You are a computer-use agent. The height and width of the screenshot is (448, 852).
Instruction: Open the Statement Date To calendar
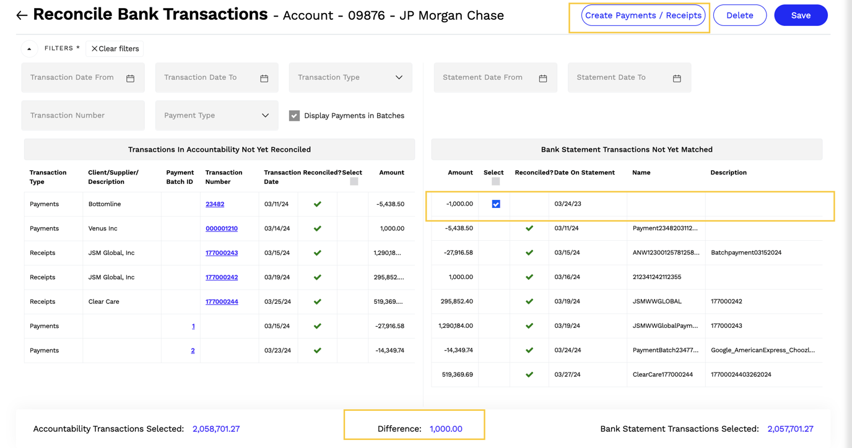pos(677,78)
